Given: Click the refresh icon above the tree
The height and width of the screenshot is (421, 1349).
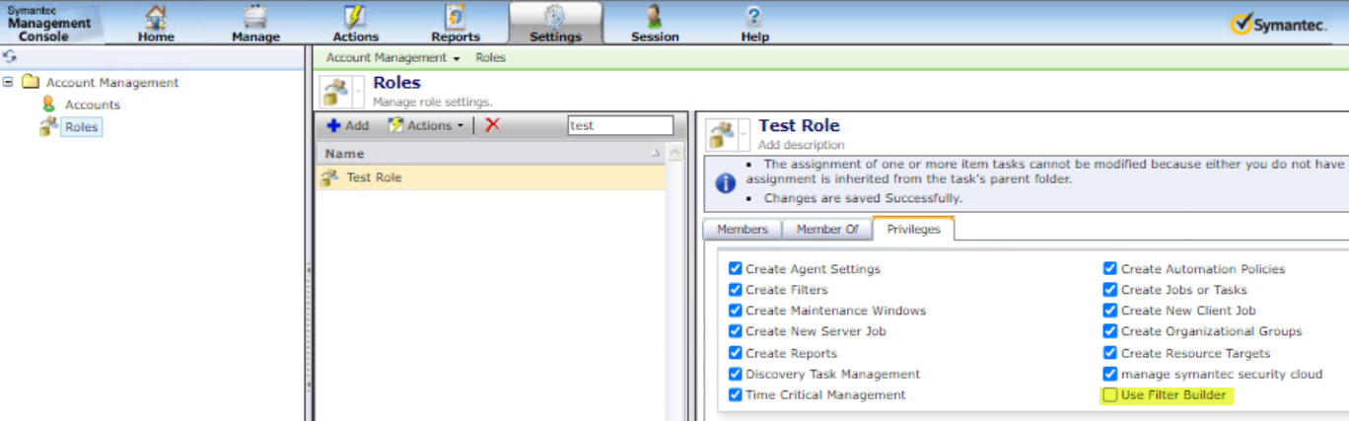Looking at the screenshot, I should tap(10, 57).
